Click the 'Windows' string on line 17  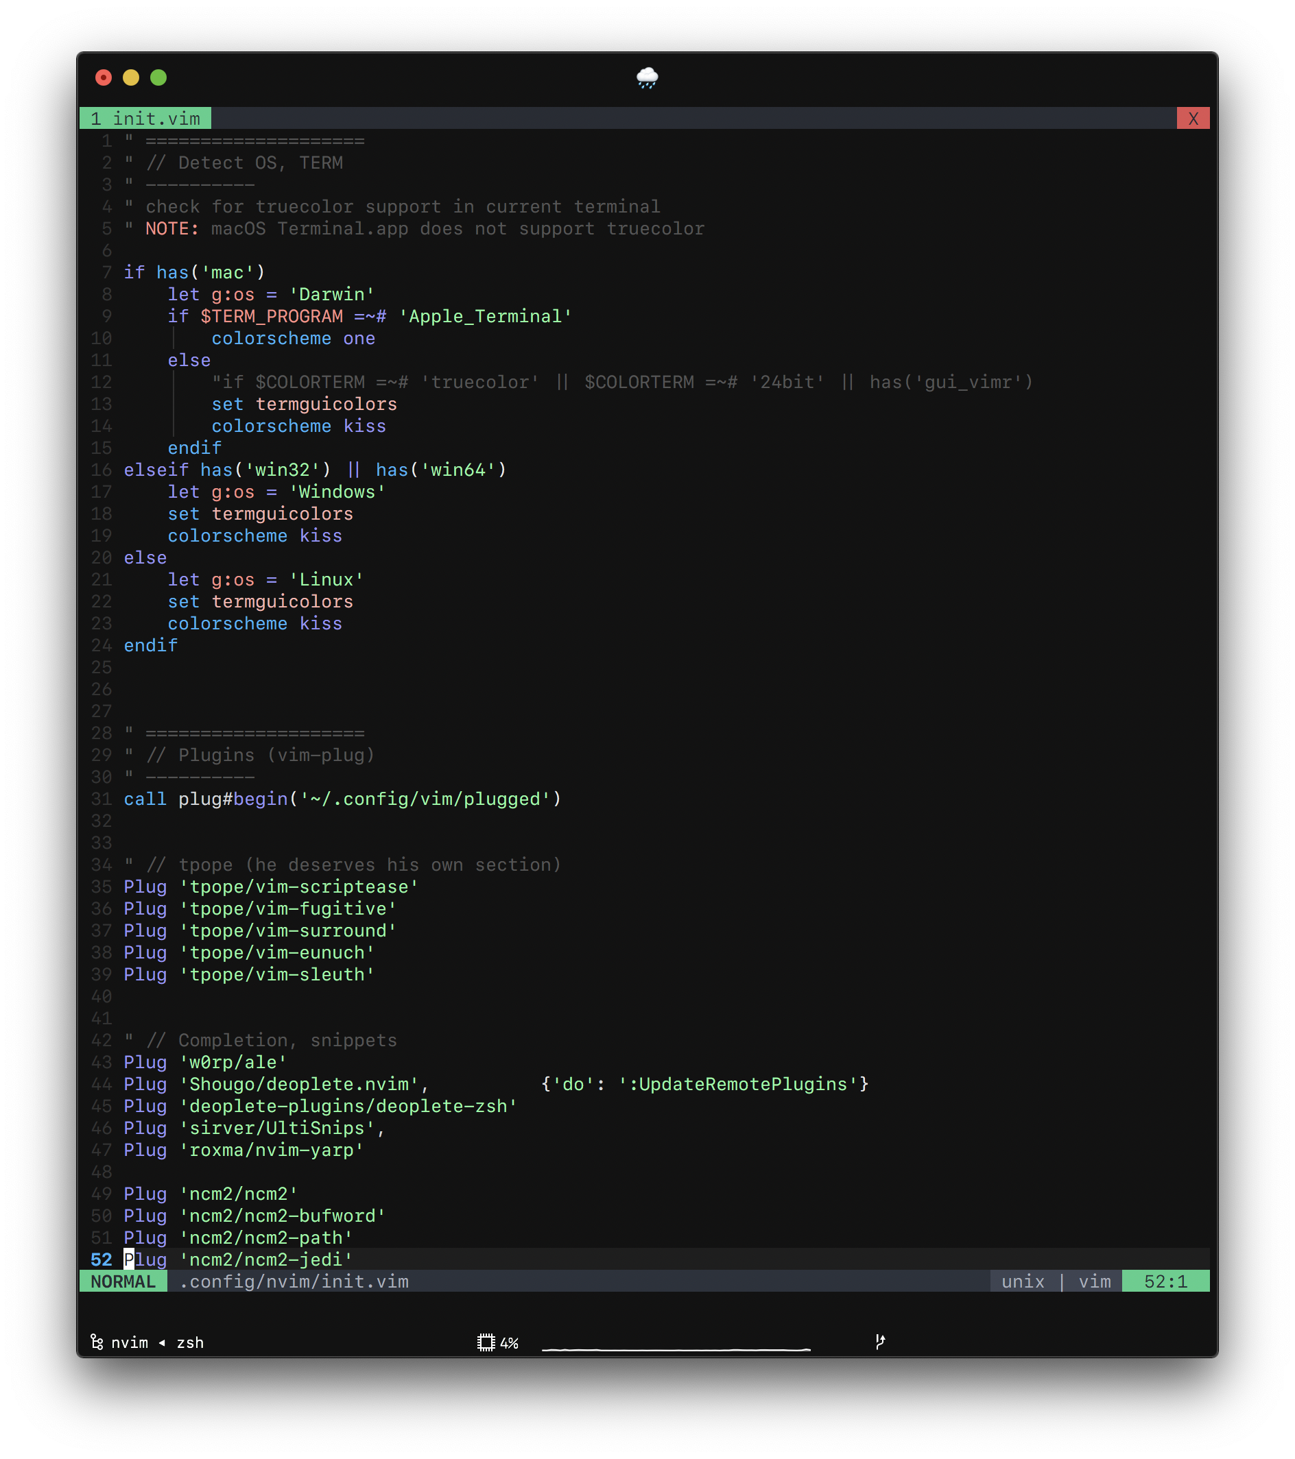pyautogui.click(x=337, y=492)
